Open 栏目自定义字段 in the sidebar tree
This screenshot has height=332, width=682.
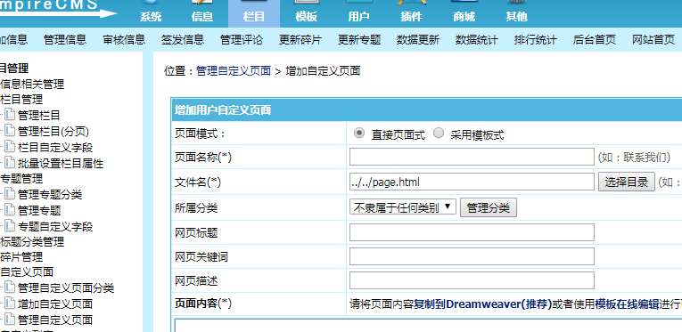55,148
